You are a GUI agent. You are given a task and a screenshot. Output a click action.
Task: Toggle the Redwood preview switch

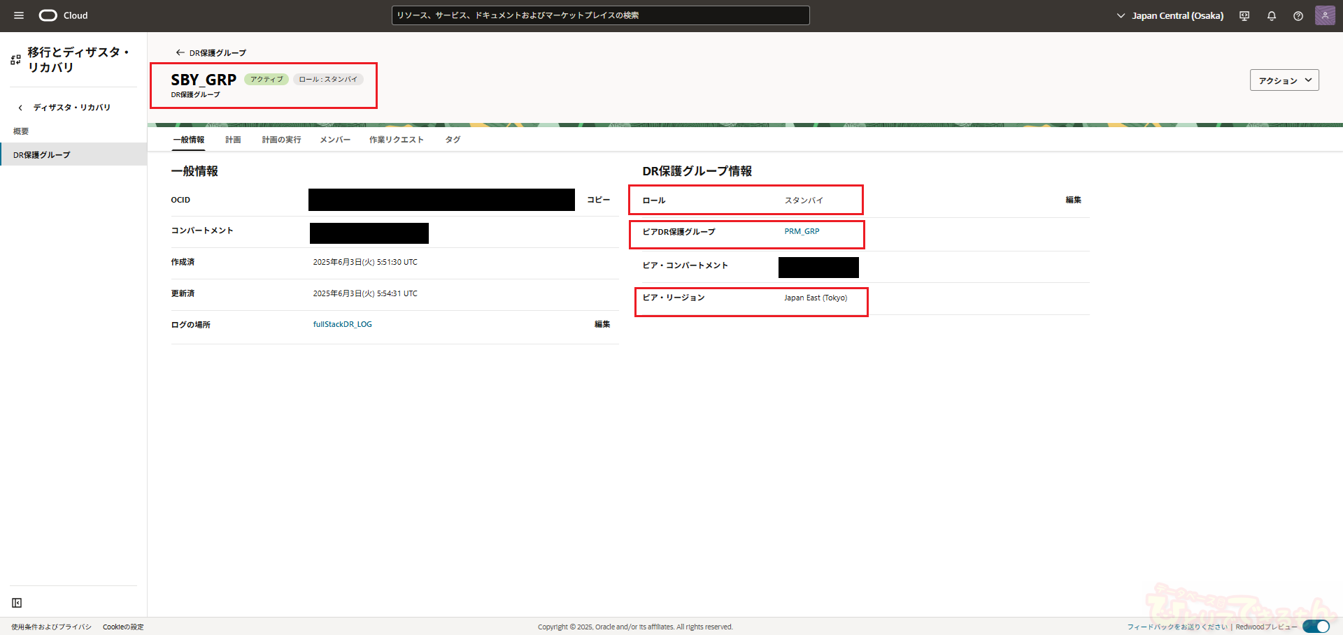pos(1316,627)
